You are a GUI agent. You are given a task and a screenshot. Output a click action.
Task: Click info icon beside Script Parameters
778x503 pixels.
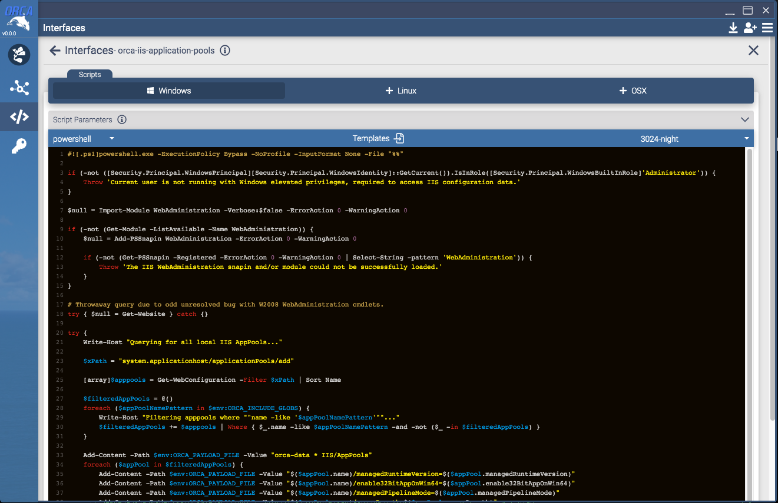tap(122, 119)
